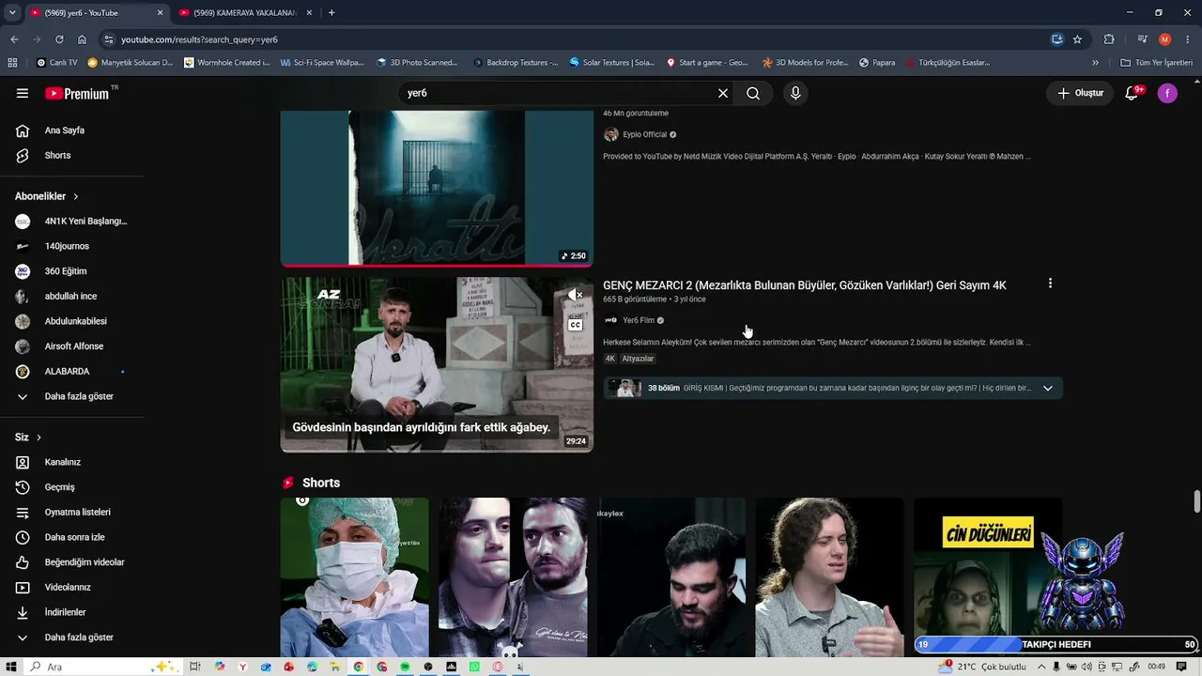Open the YouTube notifications bell
The image size is (1202, 676).
coord(1133,93)
